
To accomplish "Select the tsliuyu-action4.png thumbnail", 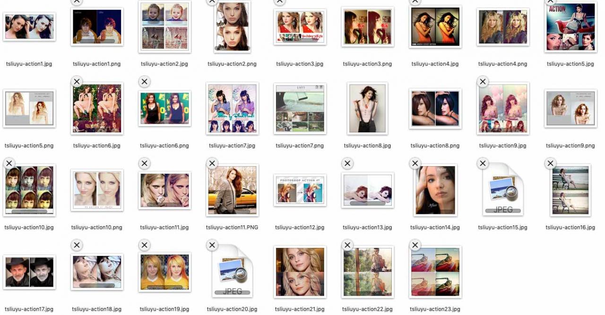I will 502,27.
